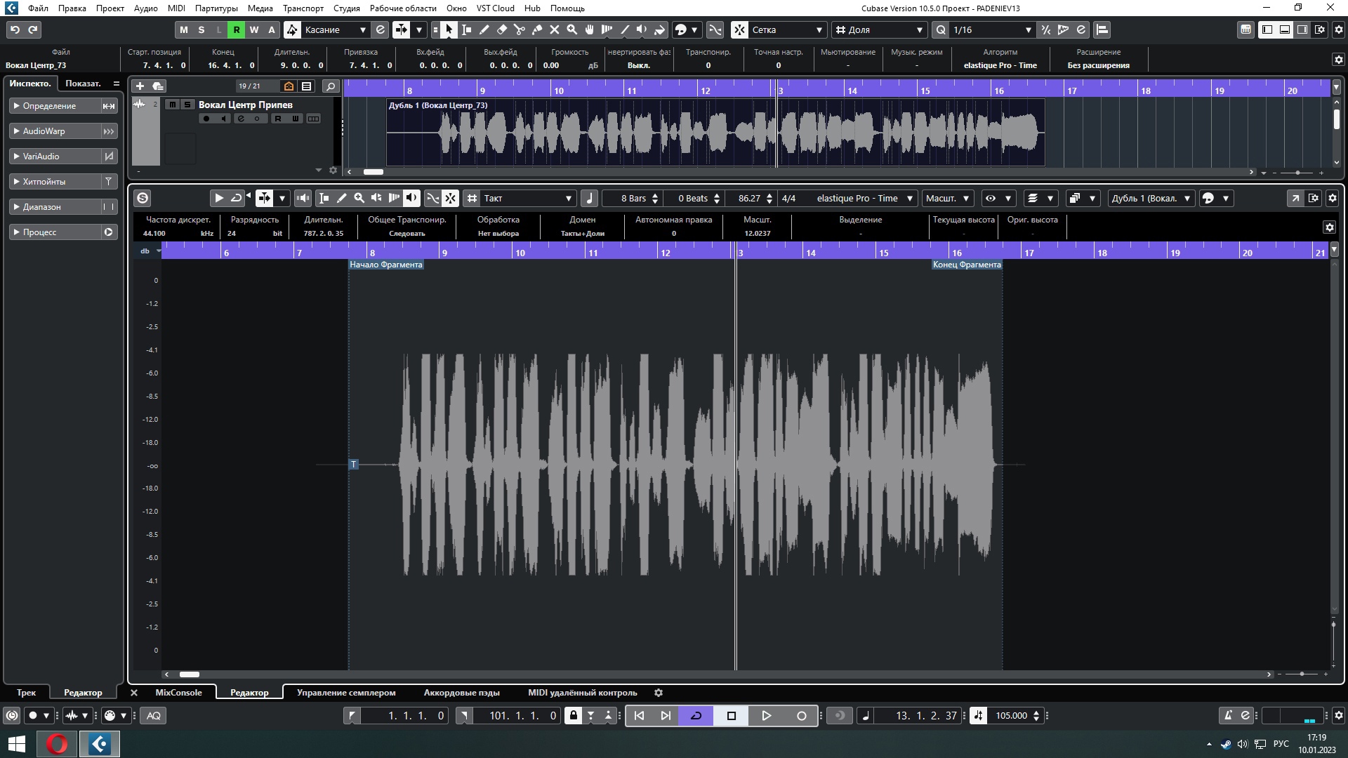The width and height of the screenshot is (1348, 758).
Task: Click the Solo Editor S icon
Action: tap(143, 198)
